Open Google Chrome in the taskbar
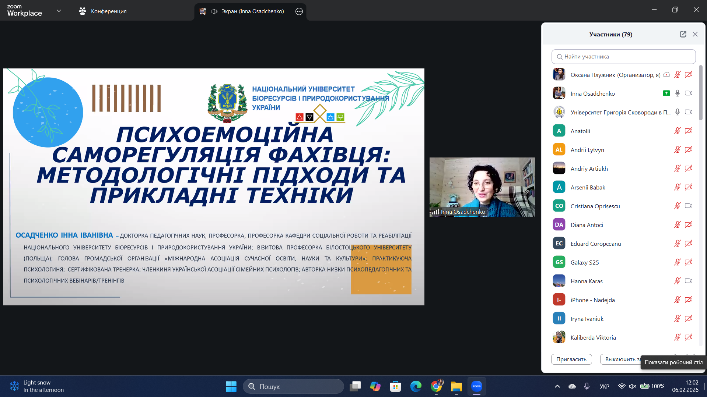 (436, 386)
